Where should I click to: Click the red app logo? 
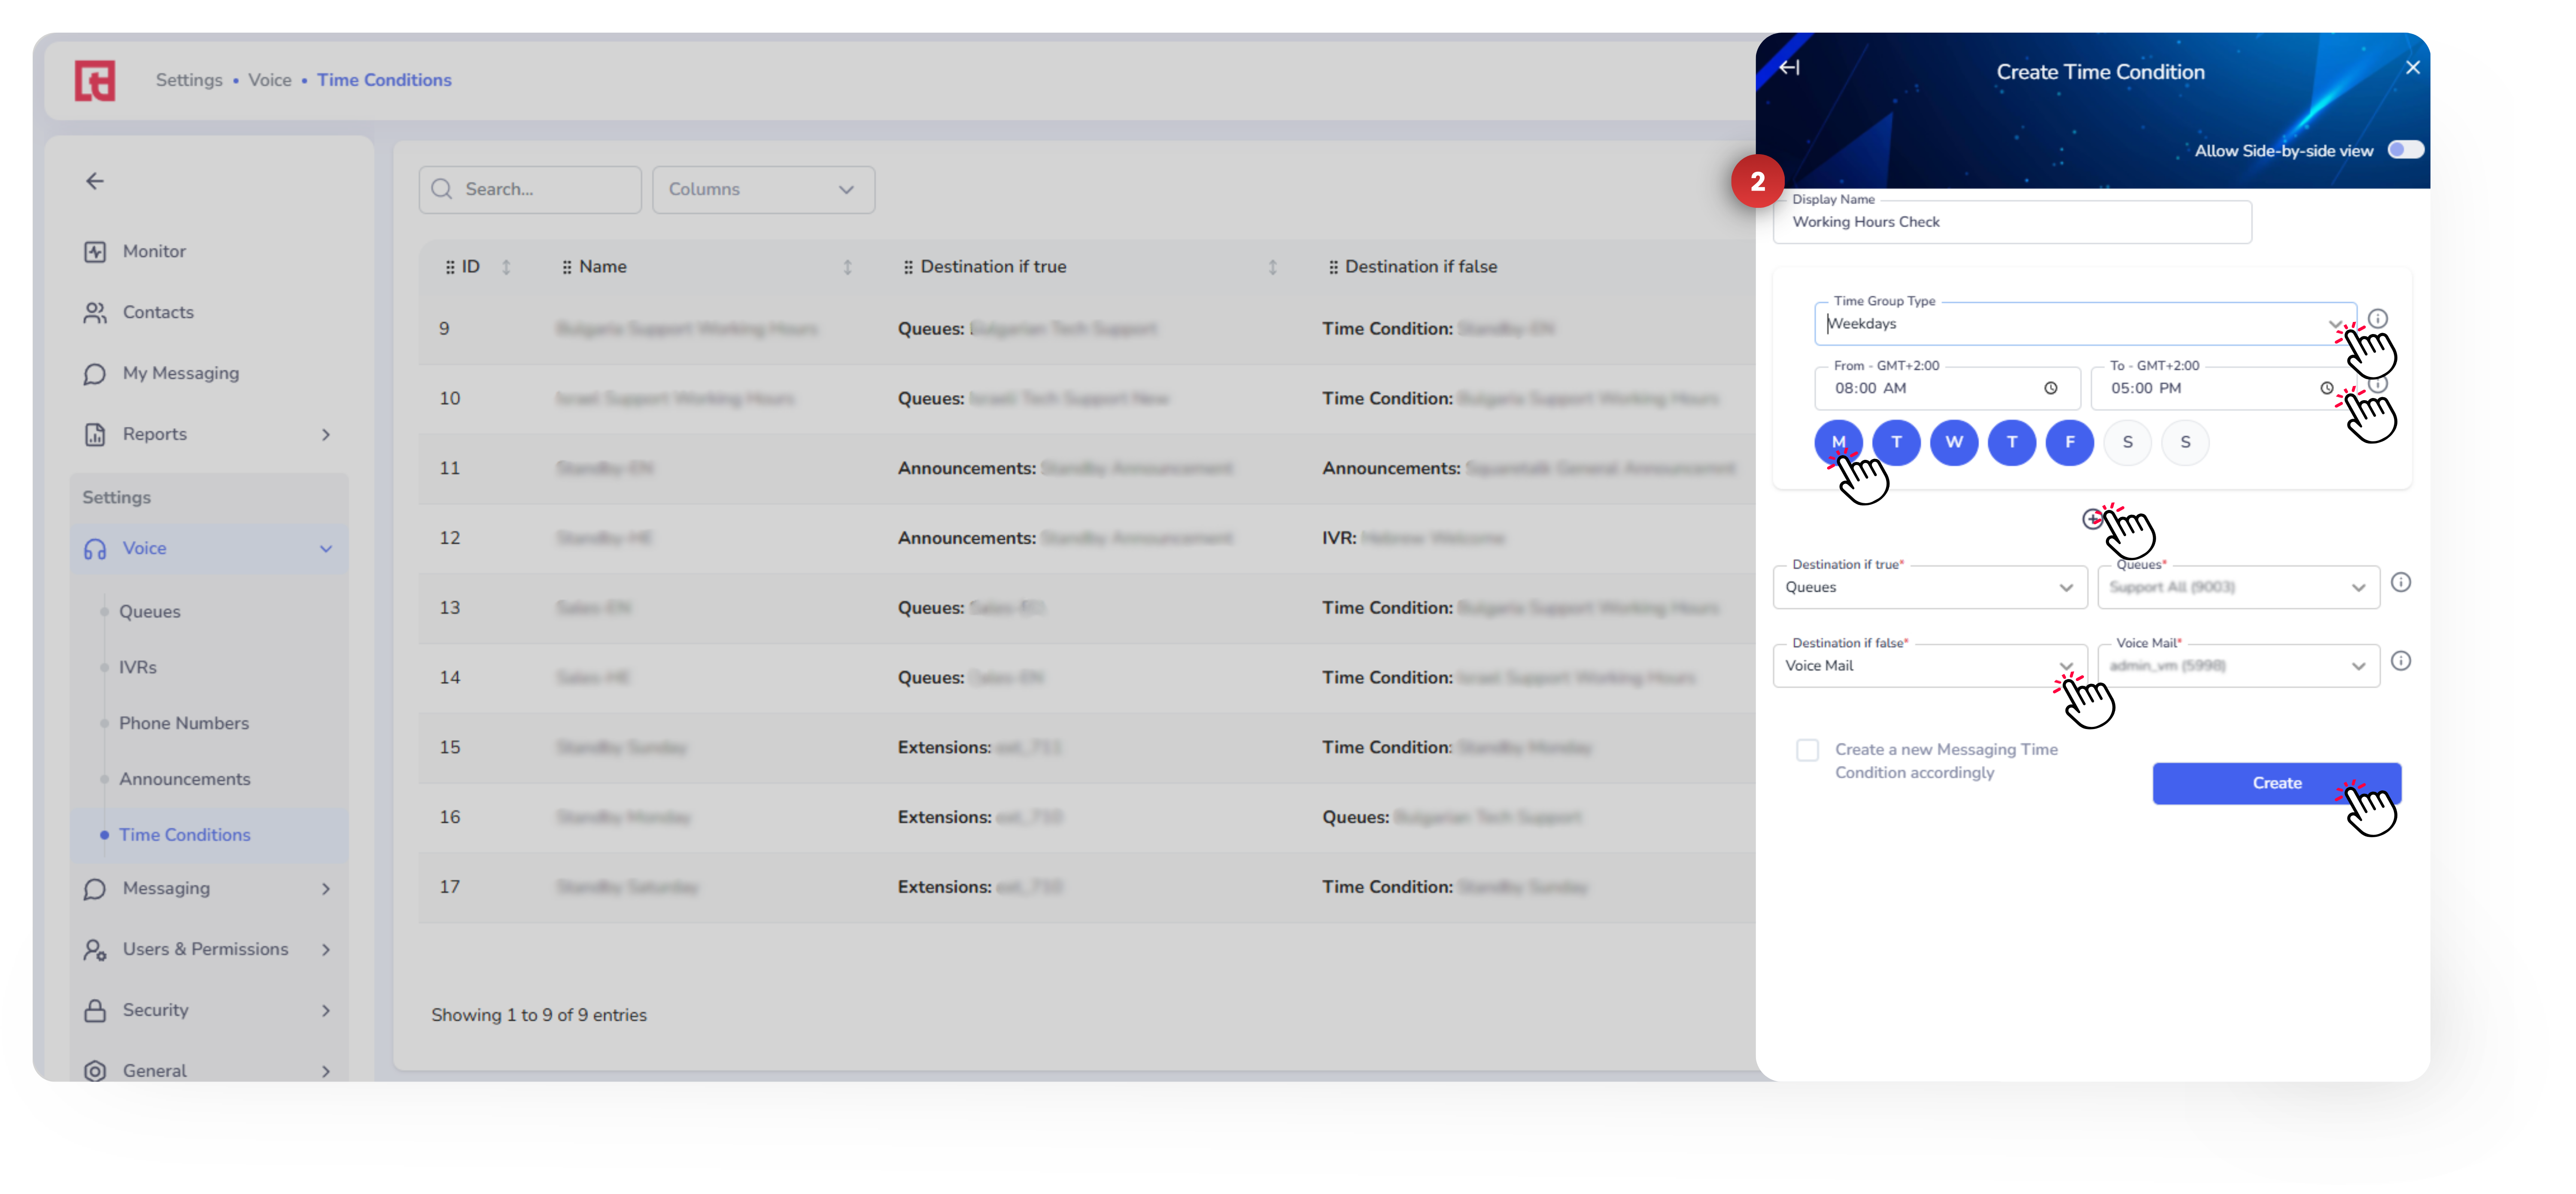tap(95, 80)
